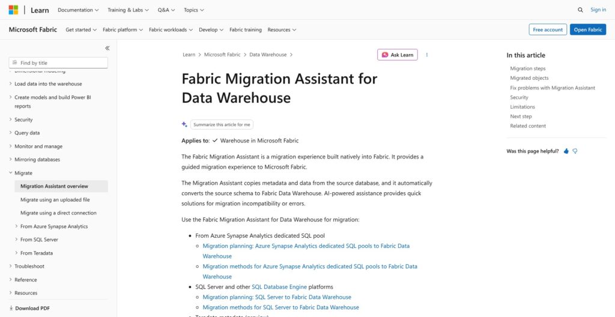Viewport: 615px width, 317px height.
Task: Jump to Limitations section
Action: tap(522, 107)
